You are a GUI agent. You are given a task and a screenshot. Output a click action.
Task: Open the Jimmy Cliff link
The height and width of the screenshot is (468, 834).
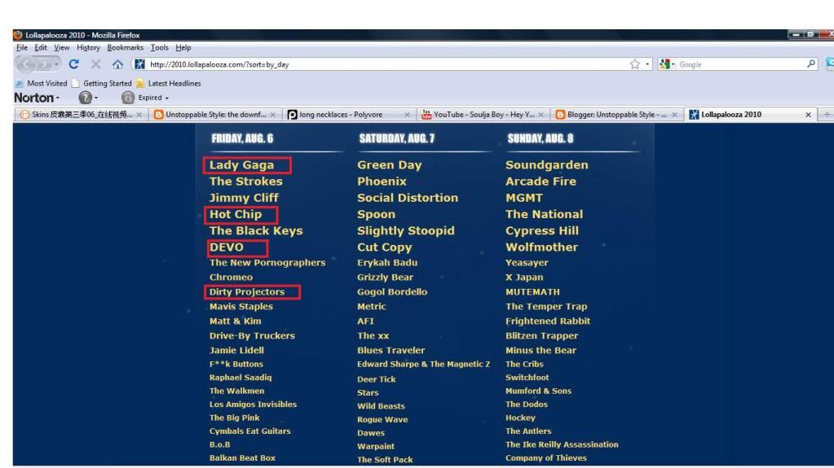coord(244,198)
